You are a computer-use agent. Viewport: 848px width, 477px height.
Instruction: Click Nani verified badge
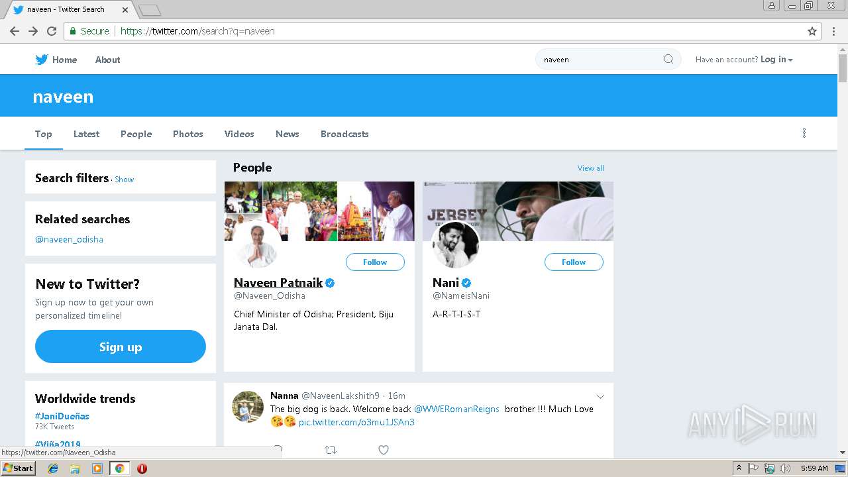(x=466, y=283)
